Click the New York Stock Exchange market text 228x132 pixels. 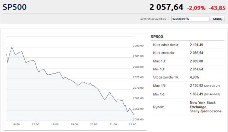click(x=203, y=105)
